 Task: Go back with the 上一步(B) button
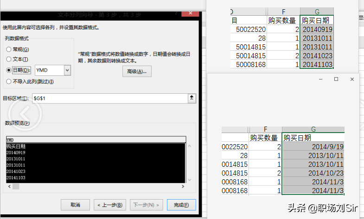click(110, 205)
